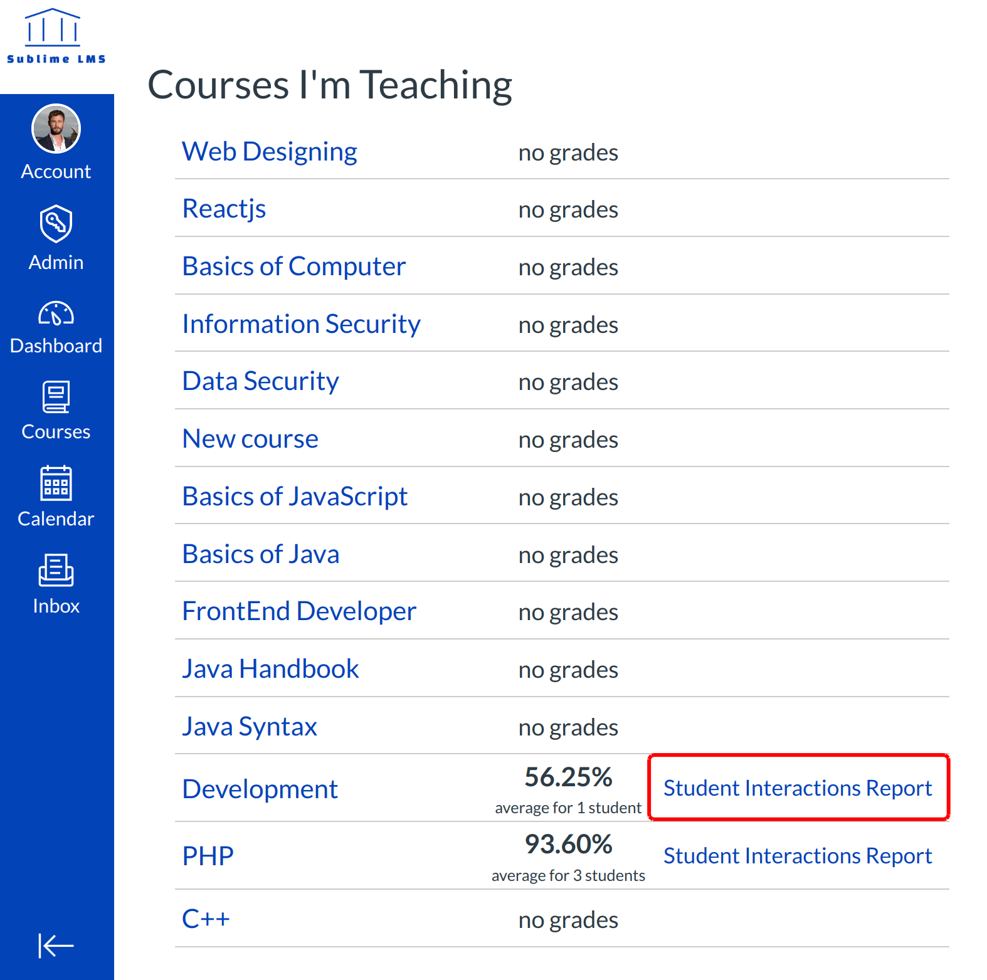Open the Courses book icon
Viewport: 987px width, 980px height.
56,398
